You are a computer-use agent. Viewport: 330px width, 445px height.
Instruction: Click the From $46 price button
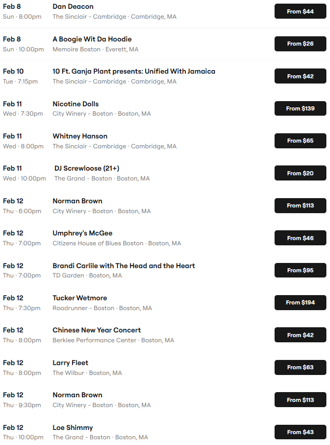click(300, 238)
